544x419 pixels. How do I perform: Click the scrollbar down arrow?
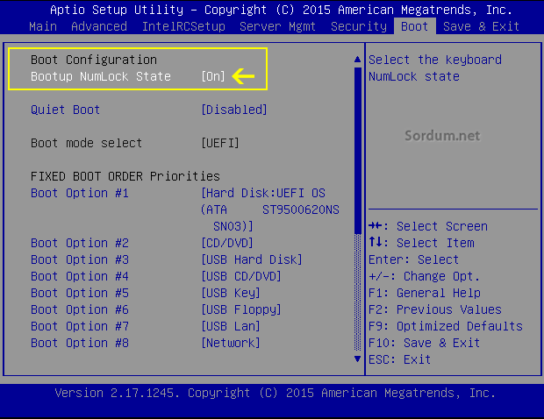click(358, 359)
